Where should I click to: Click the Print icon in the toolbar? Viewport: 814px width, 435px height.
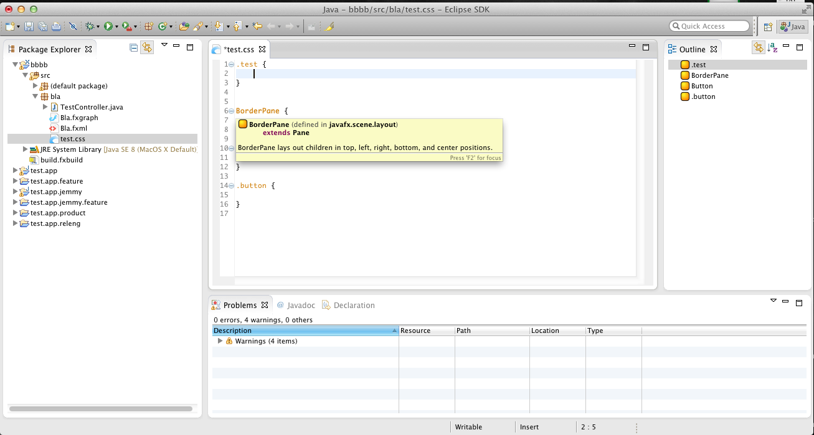point(56,26)
